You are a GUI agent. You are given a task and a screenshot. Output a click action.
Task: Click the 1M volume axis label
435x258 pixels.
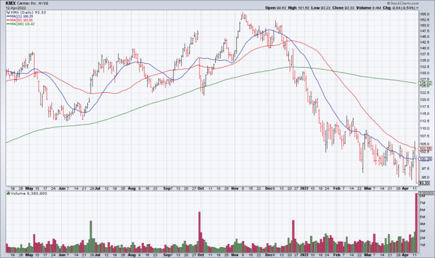click(x=423, y=245)
